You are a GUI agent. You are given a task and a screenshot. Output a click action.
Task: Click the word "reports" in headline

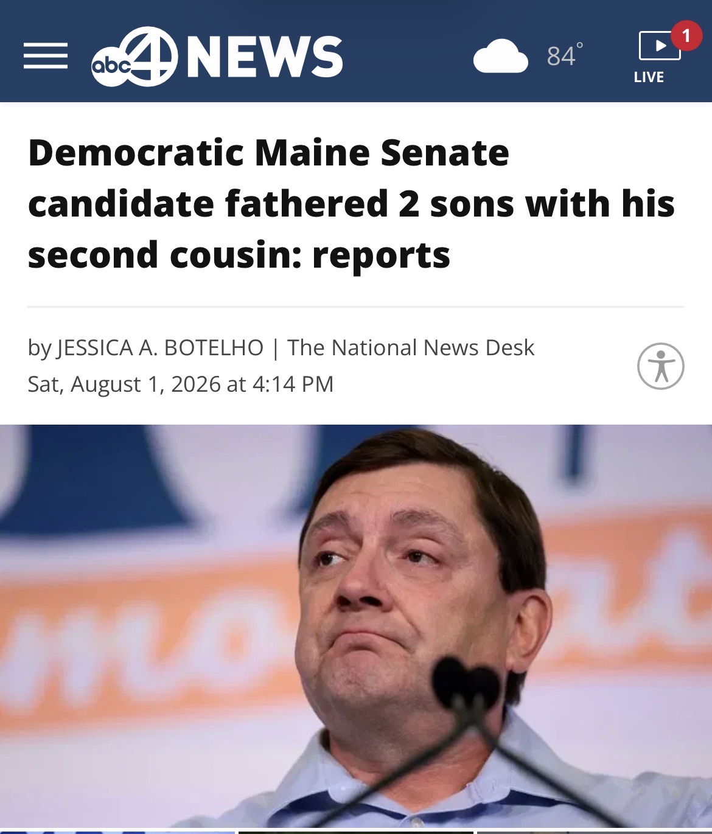click(x=381, y=255)
